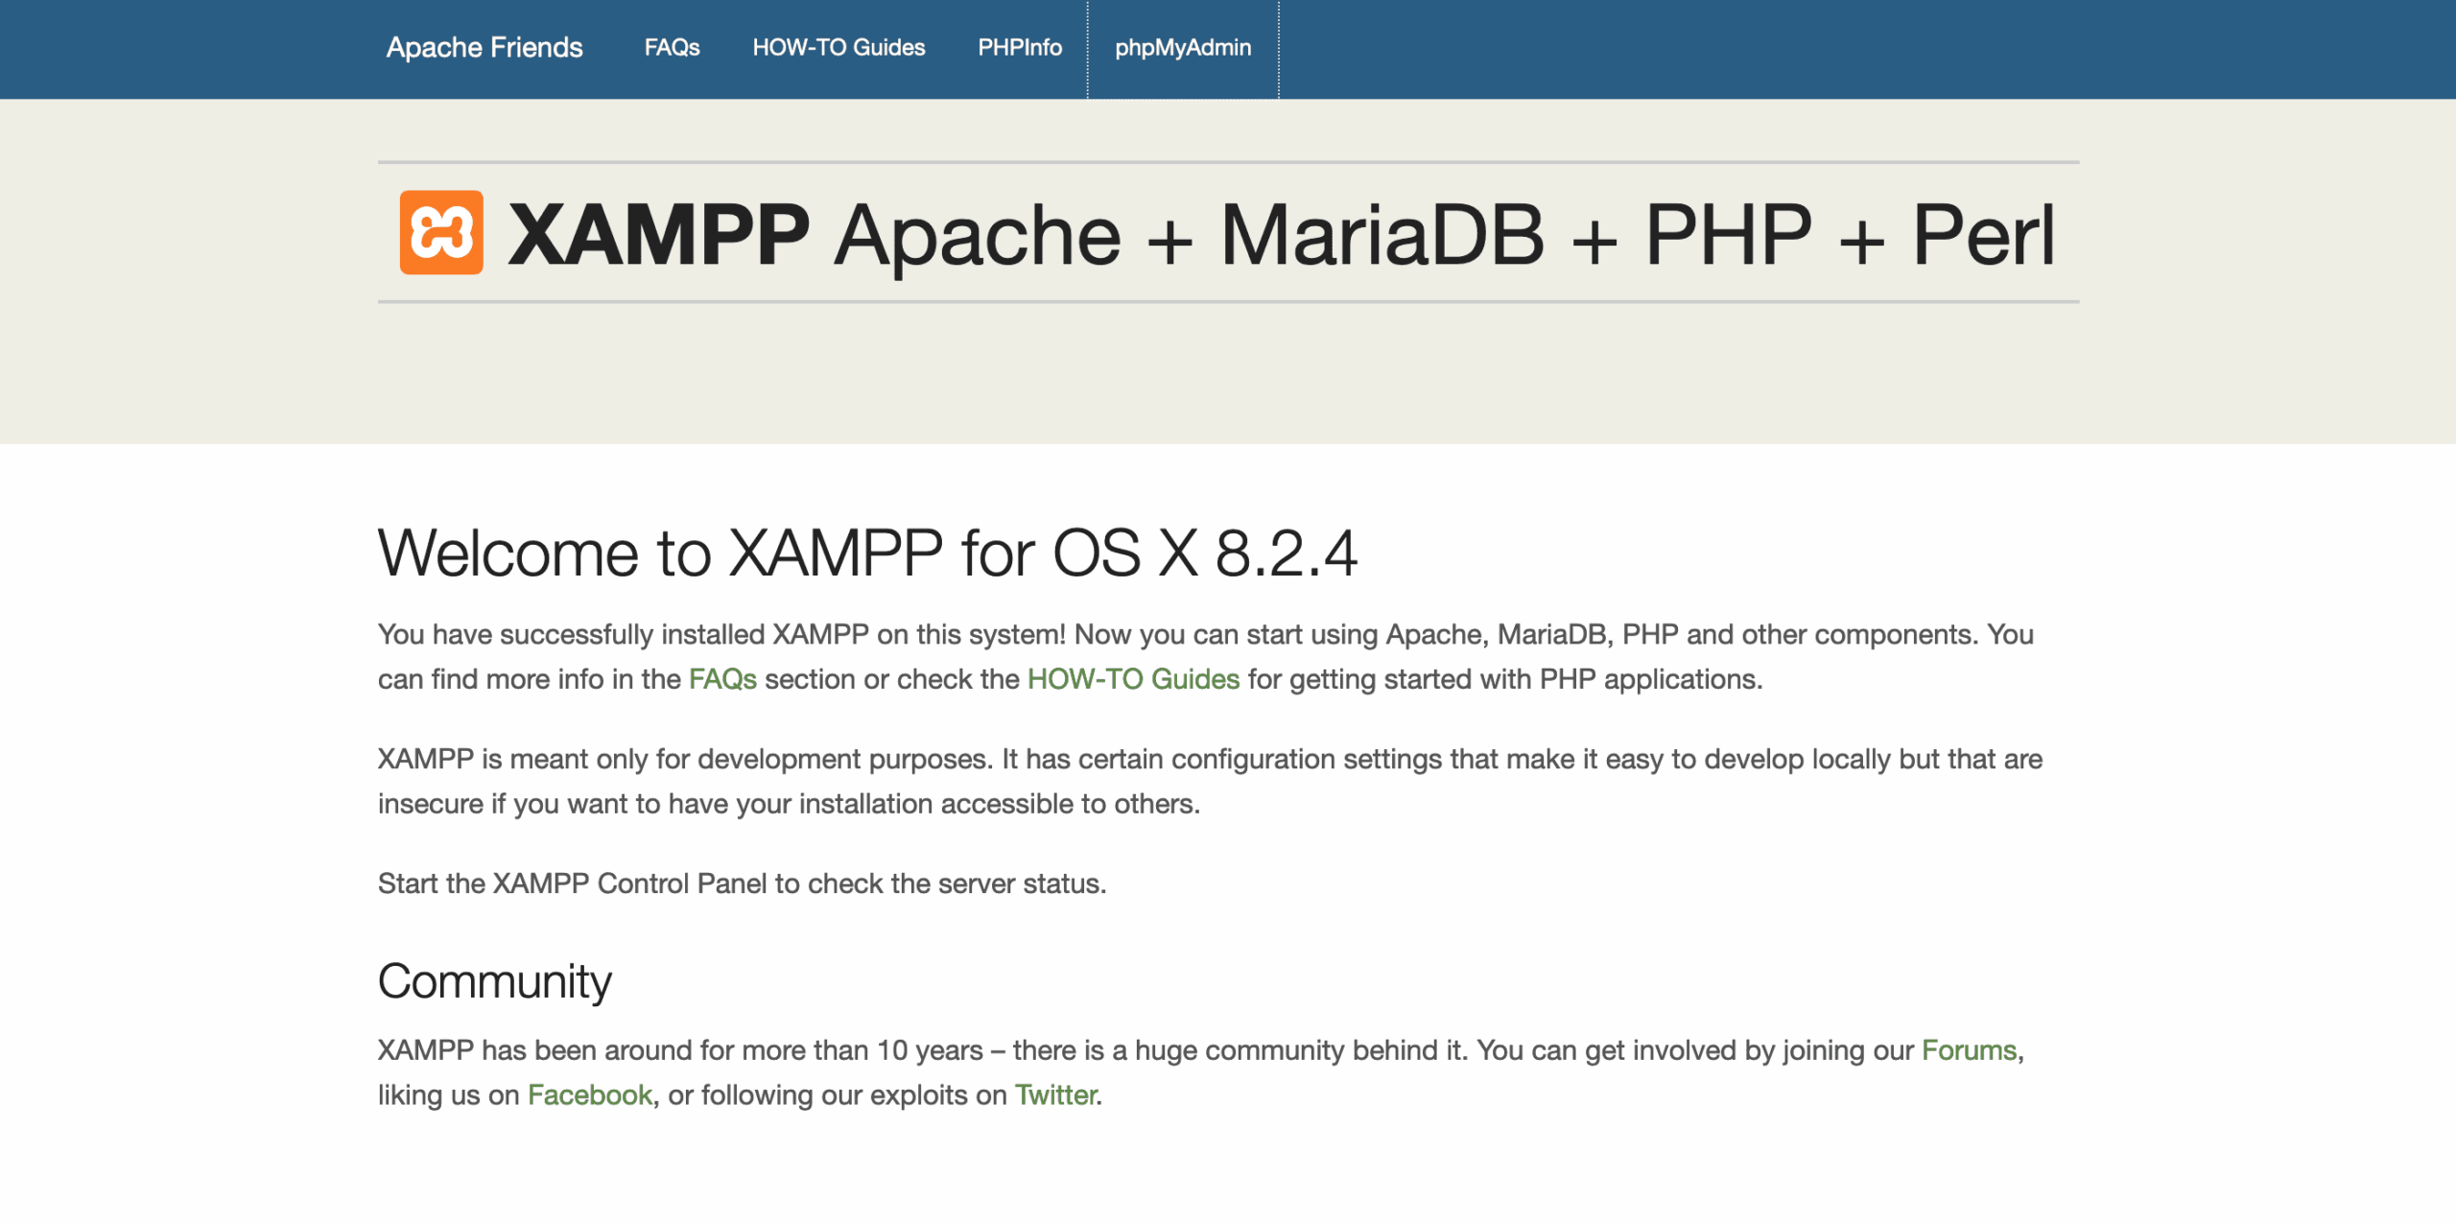Viewport: 2456px width, 1223px height.
Task: Click the word MariaDB in the banner title
Action: [1381, 235]
